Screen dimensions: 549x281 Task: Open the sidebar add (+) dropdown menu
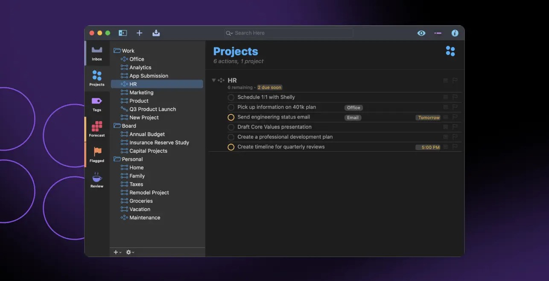[117, 252]
